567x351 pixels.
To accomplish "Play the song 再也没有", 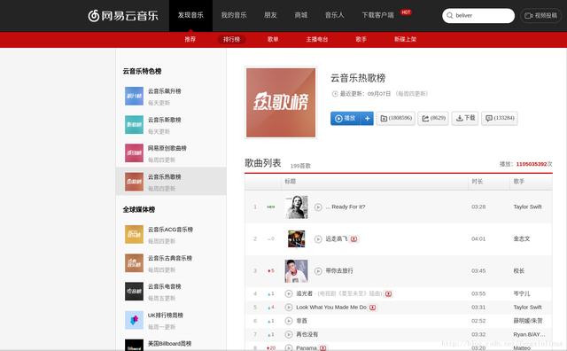I will 289,334.
